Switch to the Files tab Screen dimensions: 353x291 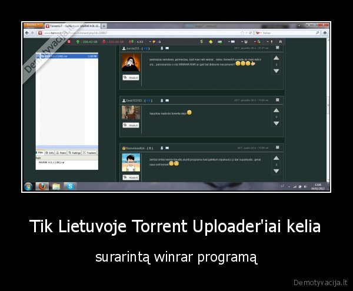40,152
